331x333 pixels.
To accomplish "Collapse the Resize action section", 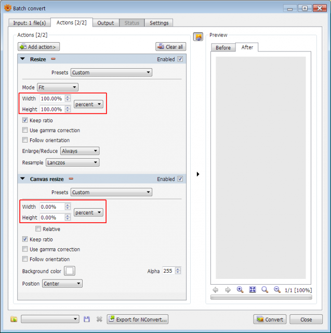I will point(23,59).
